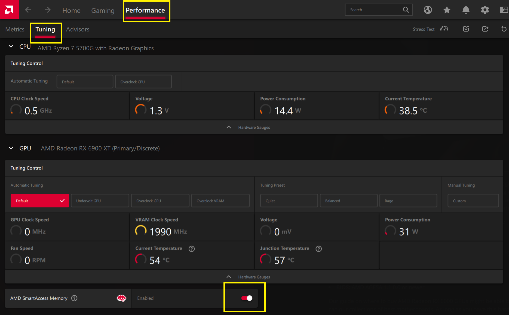Click the export profile icon
This screenshot has height=315, width=509.
[x=485, y=29]
